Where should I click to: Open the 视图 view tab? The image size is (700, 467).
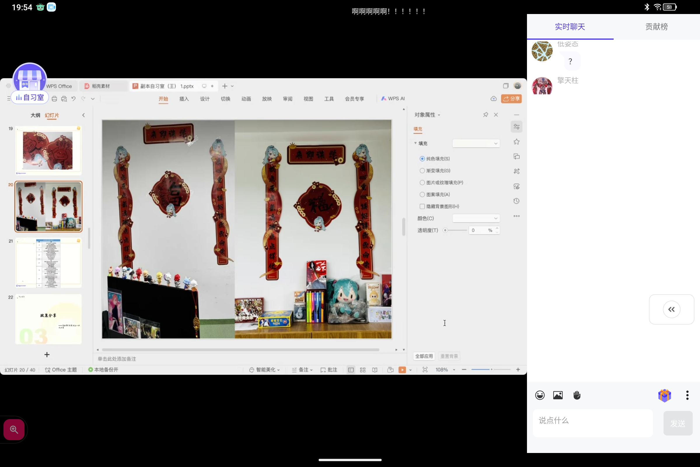(x=308, y=99)
